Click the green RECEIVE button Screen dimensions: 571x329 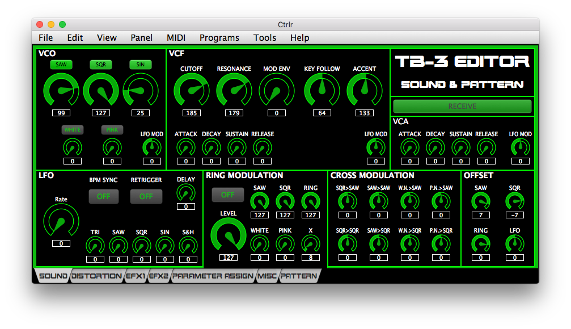[x=462, y=106]
